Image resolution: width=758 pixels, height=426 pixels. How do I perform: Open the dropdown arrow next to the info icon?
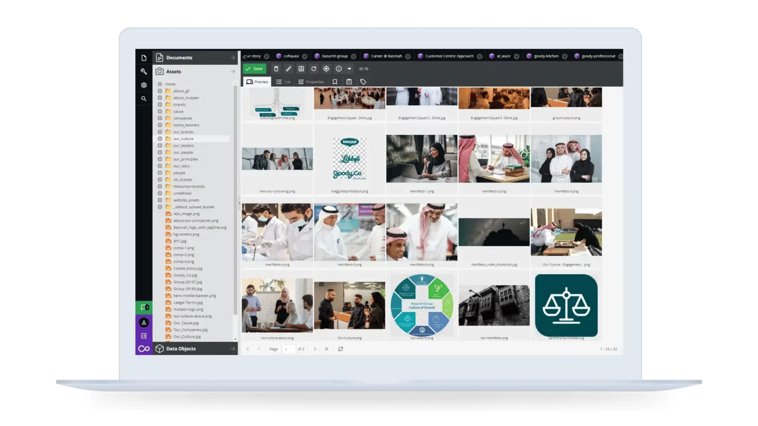tap(349, 68)
